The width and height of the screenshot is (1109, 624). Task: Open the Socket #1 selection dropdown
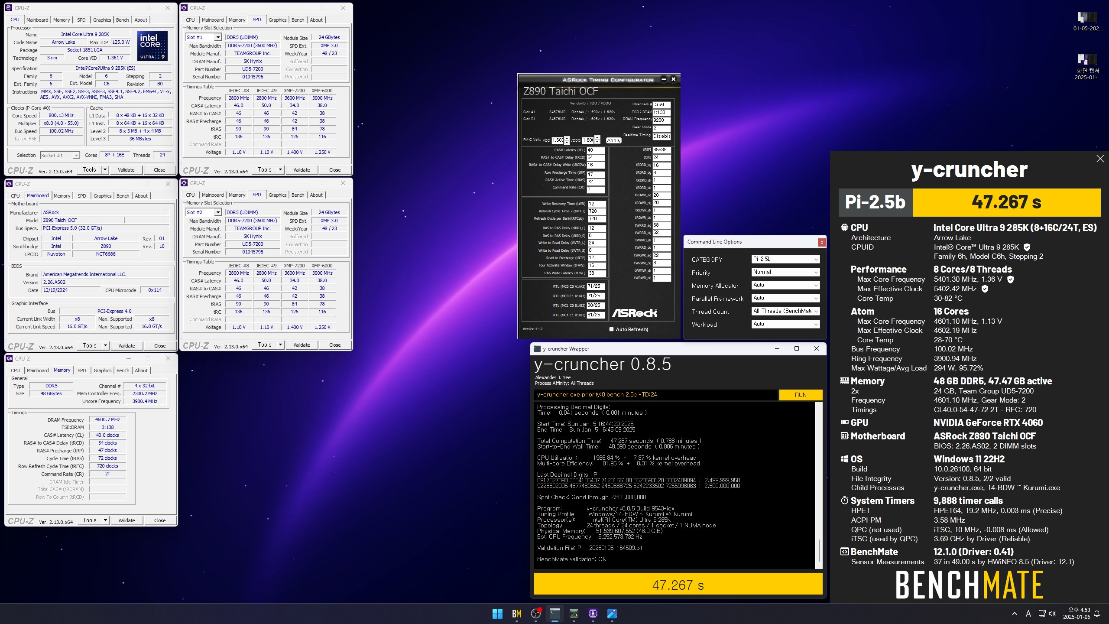coord(76,155)
